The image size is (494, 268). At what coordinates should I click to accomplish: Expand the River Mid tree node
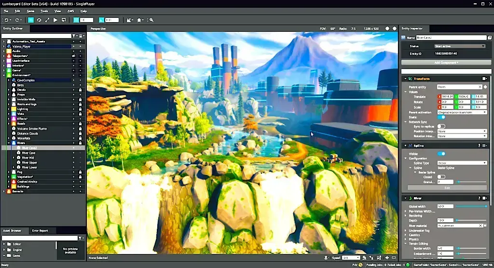(x=14, y=158)
